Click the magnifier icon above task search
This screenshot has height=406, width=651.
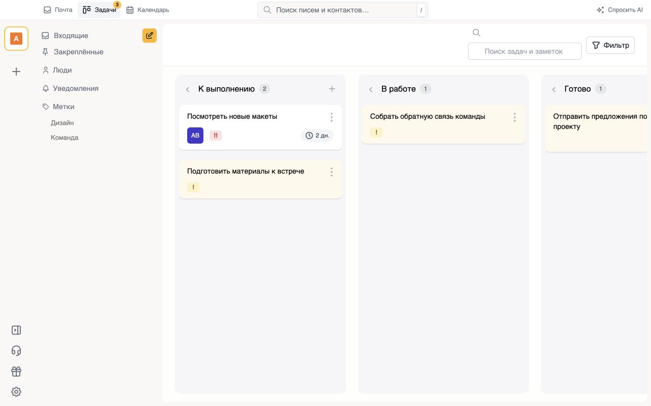(x=477, y=33)
